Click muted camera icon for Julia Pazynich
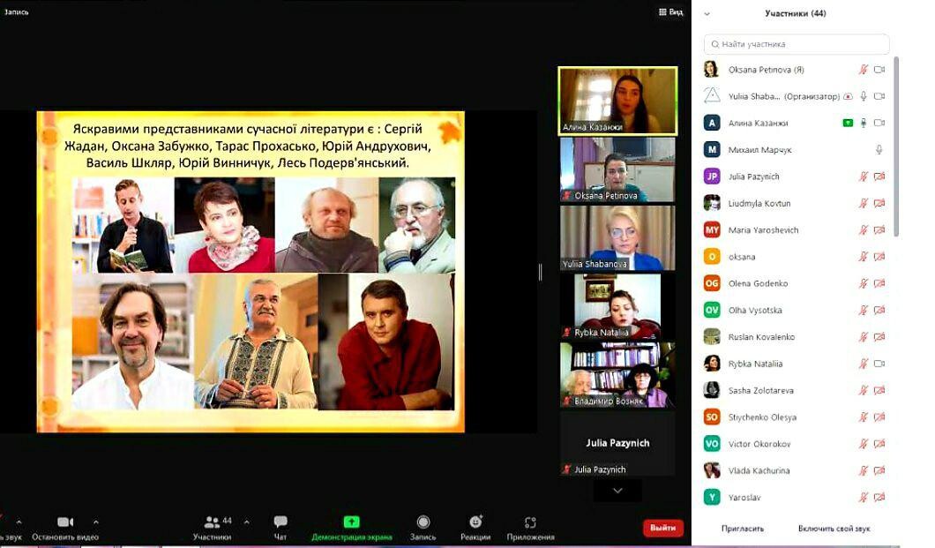Screen dimensions: 935x548 coord(879,176)
